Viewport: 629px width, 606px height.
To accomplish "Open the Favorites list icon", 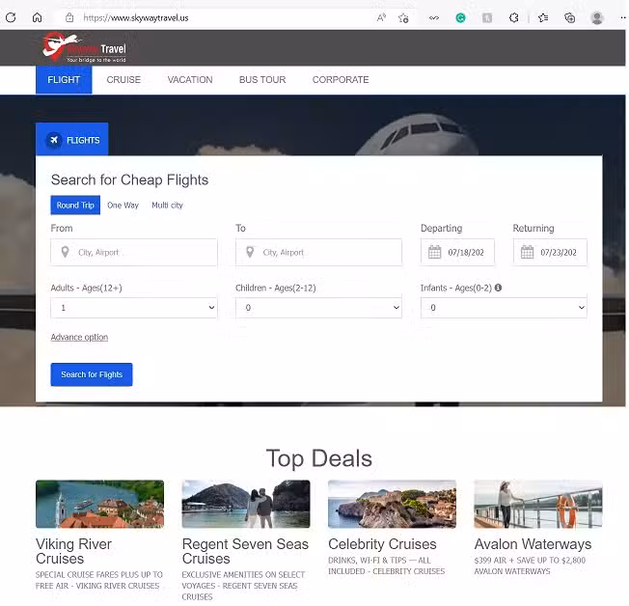I will point(543,17).
